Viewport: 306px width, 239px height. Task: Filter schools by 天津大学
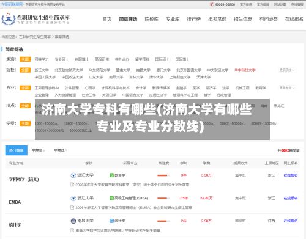click(203, 77)
